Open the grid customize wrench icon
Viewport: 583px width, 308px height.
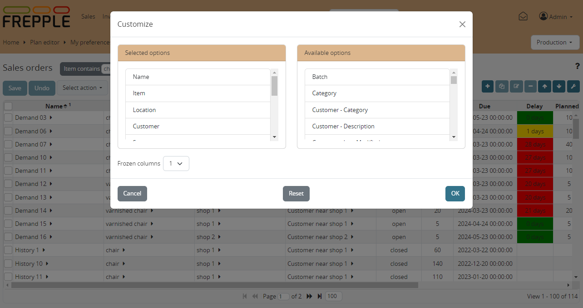coord(573,87)
